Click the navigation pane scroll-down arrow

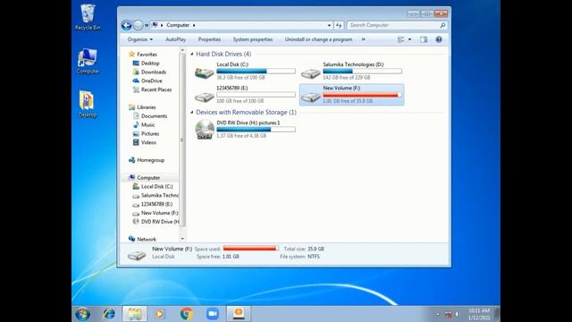coord(182,239)
